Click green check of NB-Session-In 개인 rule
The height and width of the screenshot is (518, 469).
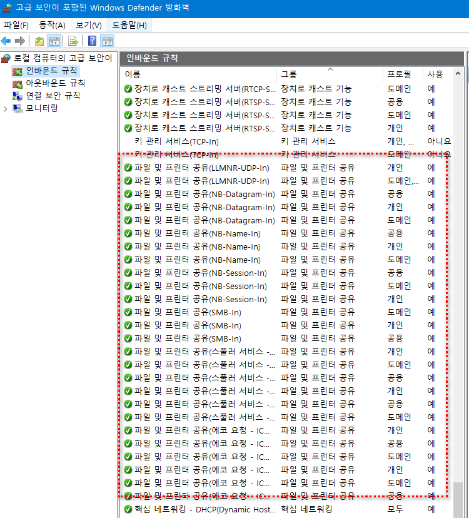click(128, 299)
